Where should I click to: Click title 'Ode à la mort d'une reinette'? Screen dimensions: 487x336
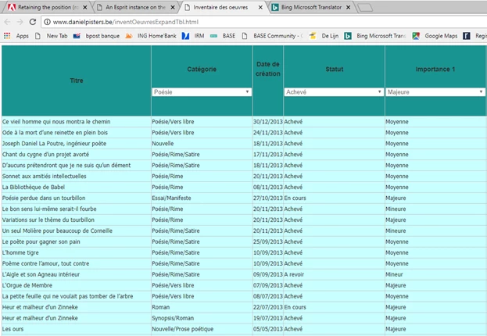click(55, 133)
